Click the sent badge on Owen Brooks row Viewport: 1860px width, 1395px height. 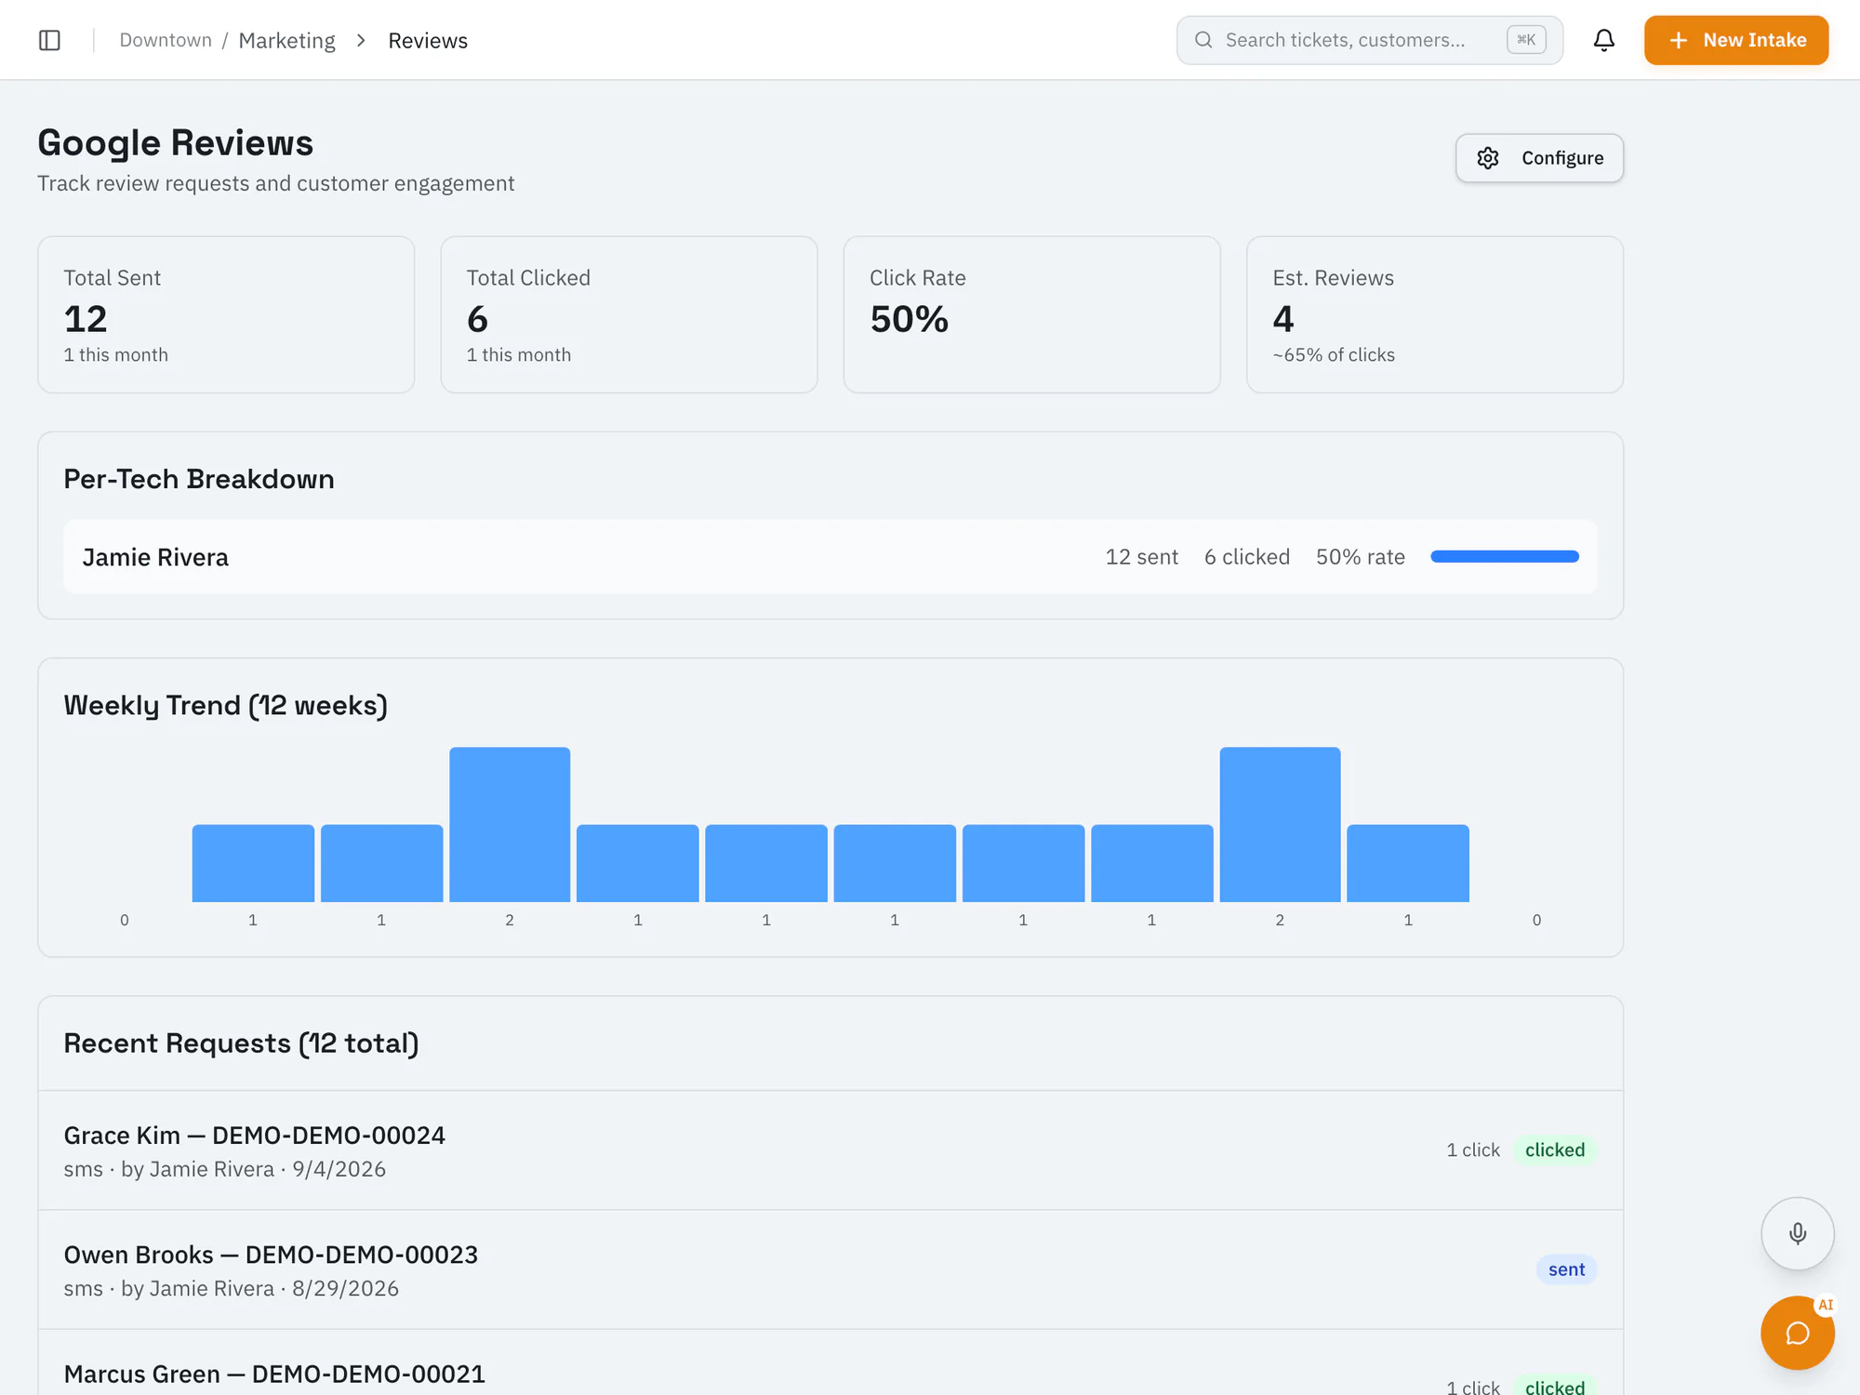[1566, 1269]
